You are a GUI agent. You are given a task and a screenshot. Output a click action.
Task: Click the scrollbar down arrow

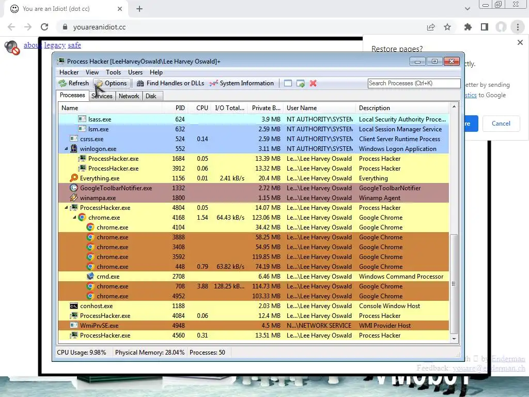(454, 339)
